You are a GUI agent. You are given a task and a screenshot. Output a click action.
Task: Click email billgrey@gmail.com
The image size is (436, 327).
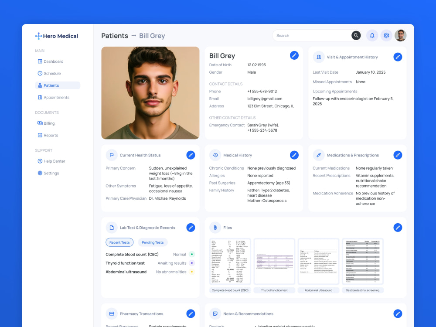tap(265, 99)
